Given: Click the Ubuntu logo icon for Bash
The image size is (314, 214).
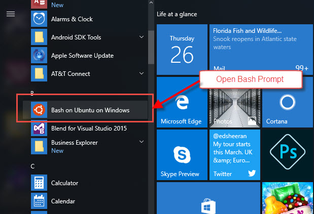Looking at the screenshot, I should 39,110.
